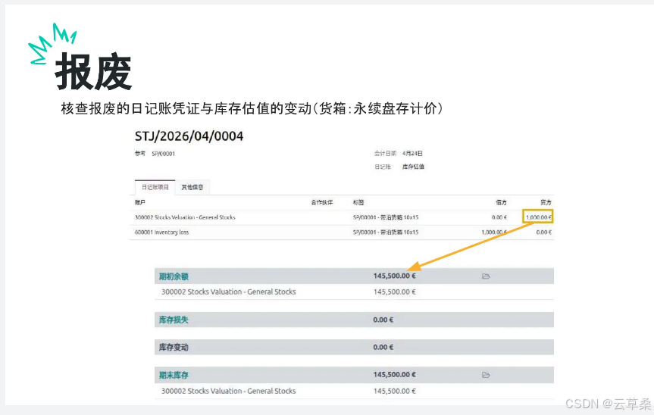Click journal field value 库存估值

point(413,167)
